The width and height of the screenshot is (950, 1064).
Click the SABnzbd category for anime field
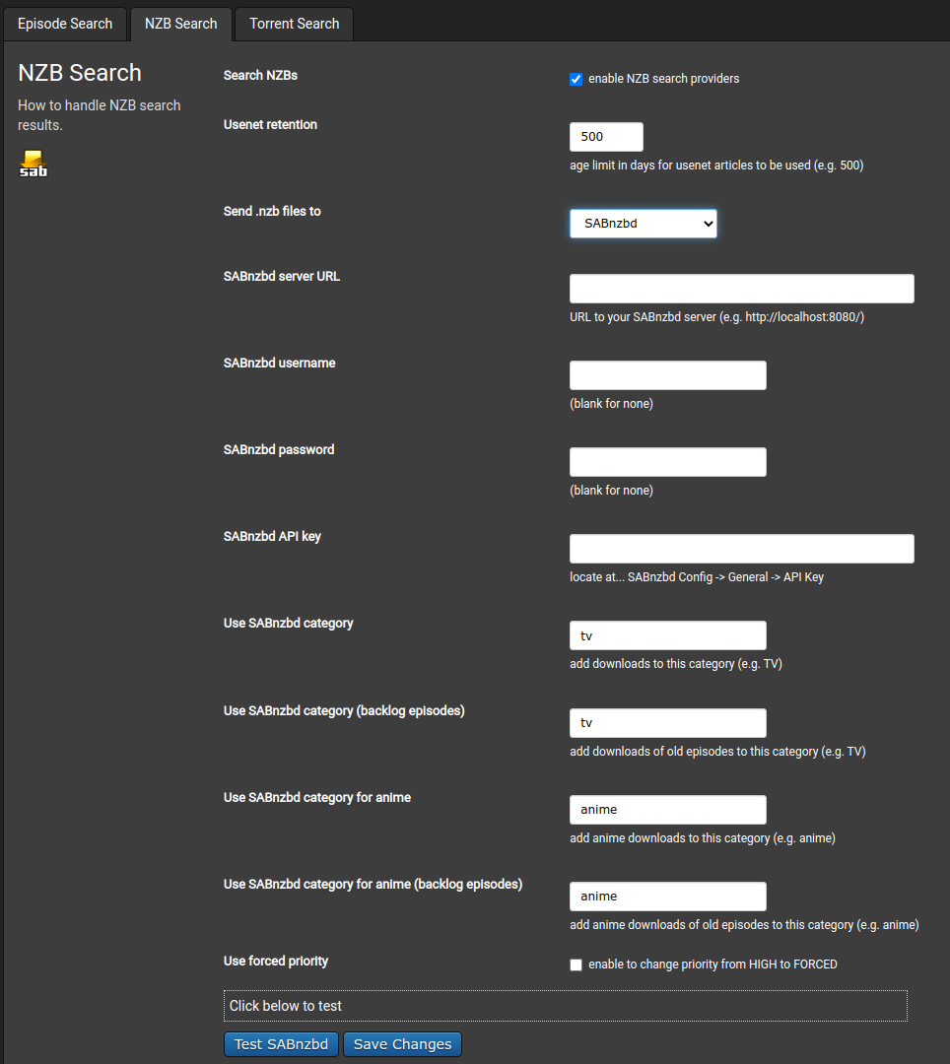pyautogui.click(x=668, y=810)
